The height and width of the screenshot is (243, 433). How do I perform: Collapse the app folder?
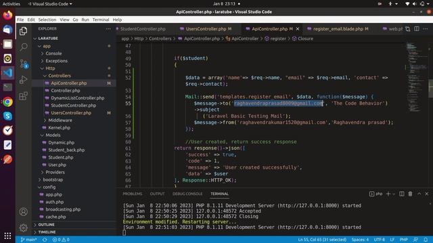click(x=47, y=46)
